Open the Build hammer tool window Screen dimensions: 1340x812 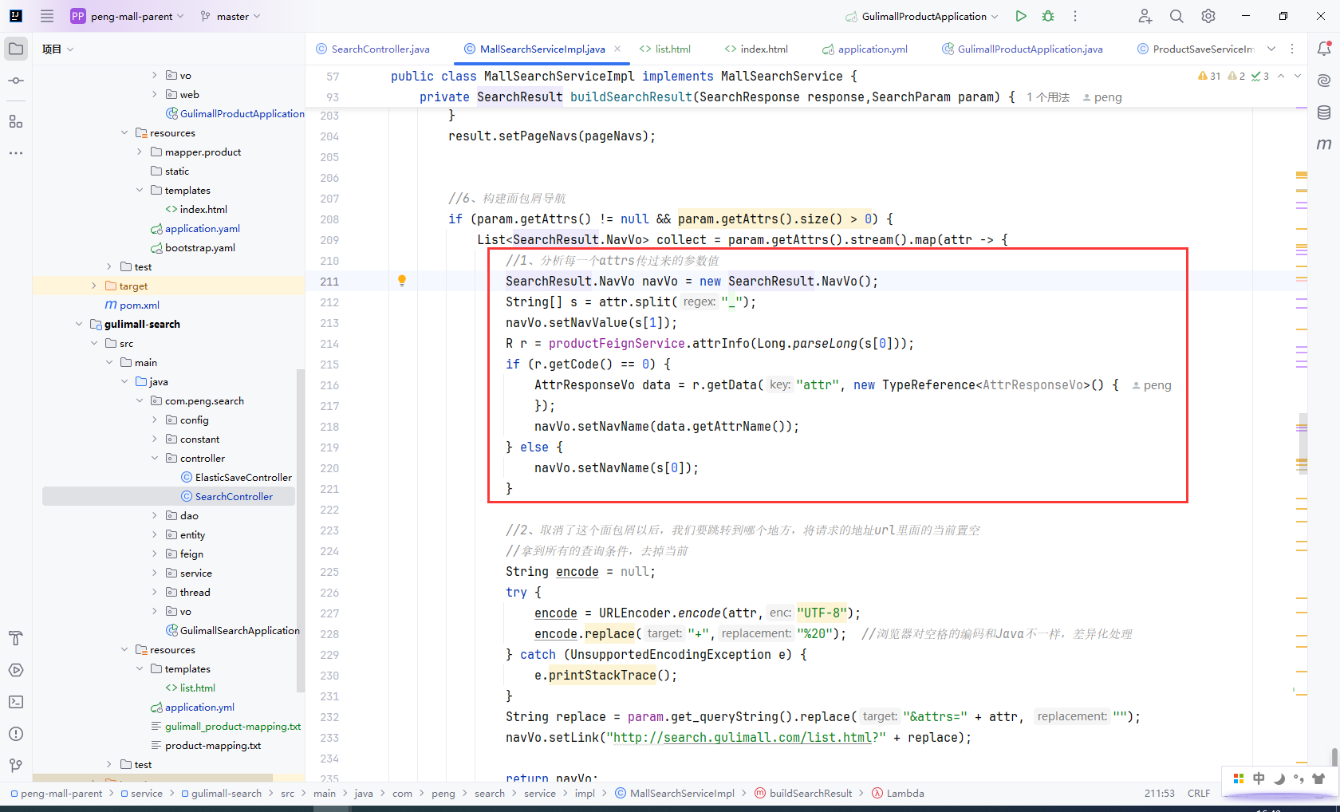pos(16,638)
